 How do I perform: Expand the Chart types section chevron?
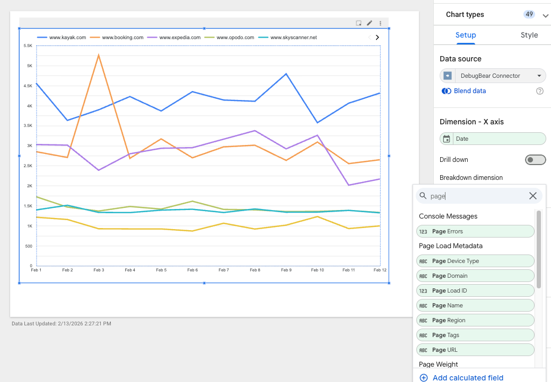pyautogui.click(x=545, y=15)
